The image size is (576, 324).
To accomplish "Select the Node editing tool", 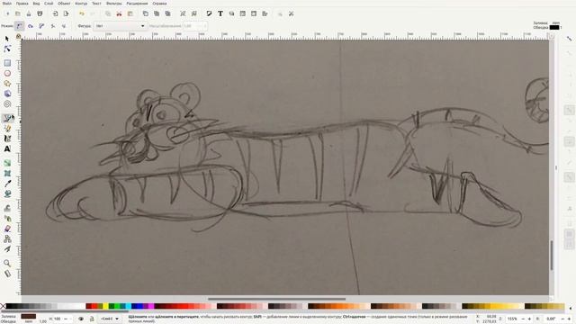I will [x=7, y=49].
